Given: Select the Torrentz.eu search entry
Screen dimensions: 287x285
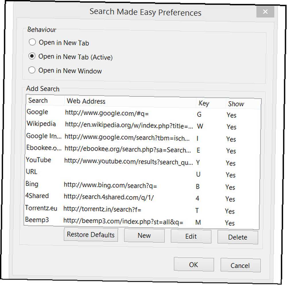Looking at the screenshot, I should [x=41, y=208].
